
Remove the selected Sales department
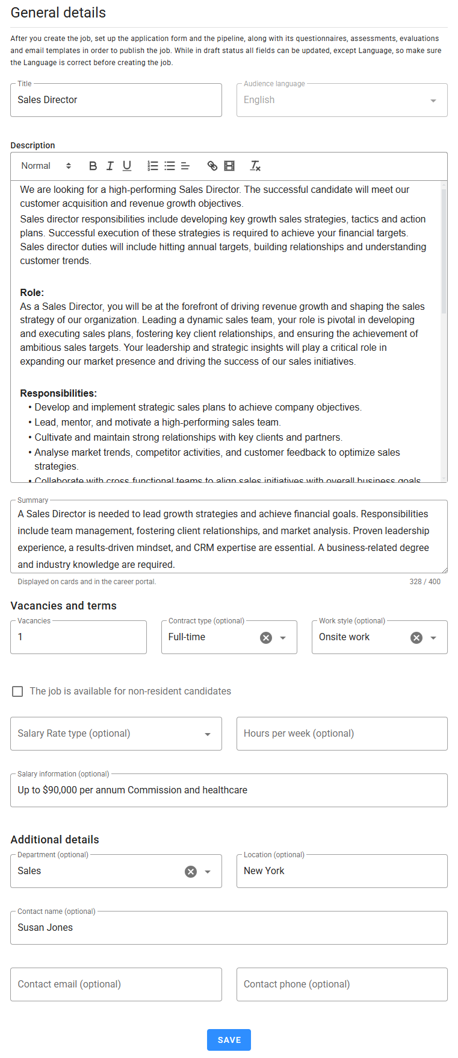tap(191, 872)
